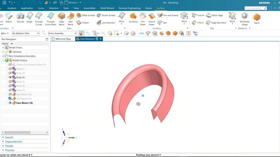Open the Reverse Engineering tab
Image resolution: width=280 pixels, height=157 pixels.
click(129, 8)
